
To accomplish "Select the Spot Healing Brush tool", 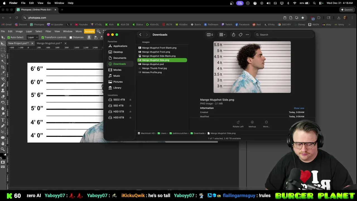I will click(x=3, y=79).
